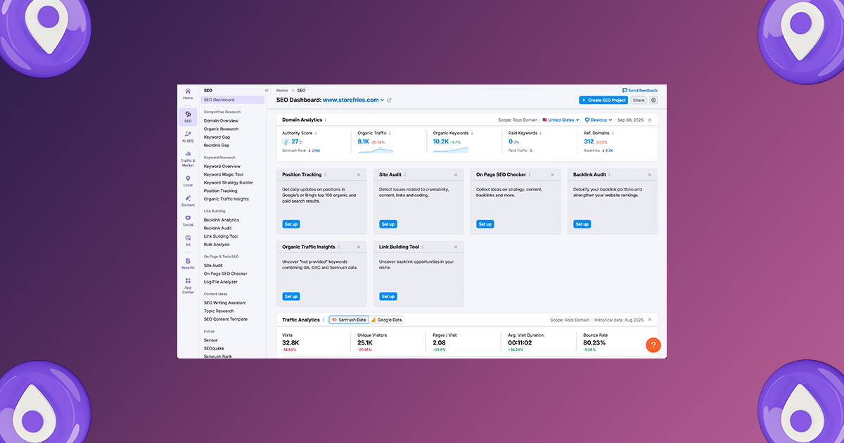Open Log File Analyzer in sidebar

(x=221, y=282)
